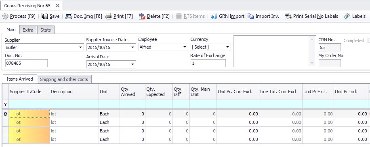
Task: Click the GRN No. field
Action: [x=330, y=47]
